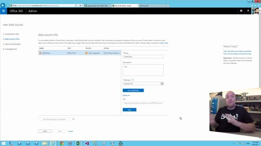Screen dimensions: 261x146
Task: Click the test Power Query connection button
Action: [x=54, y=119]
